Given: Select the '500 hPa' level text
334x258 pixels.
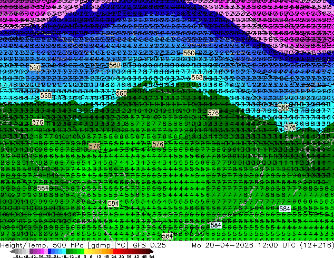Looking at the screenshot, I should 68,245.
